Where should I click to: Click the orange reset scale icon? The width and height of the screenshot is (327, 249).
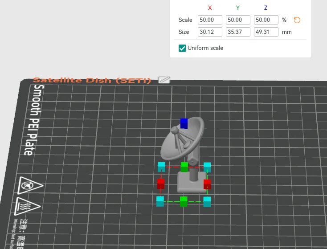click(297, 20)
